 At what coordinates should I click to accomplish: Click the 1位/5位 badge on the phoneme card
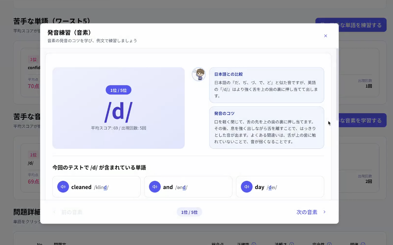[118, 90]
